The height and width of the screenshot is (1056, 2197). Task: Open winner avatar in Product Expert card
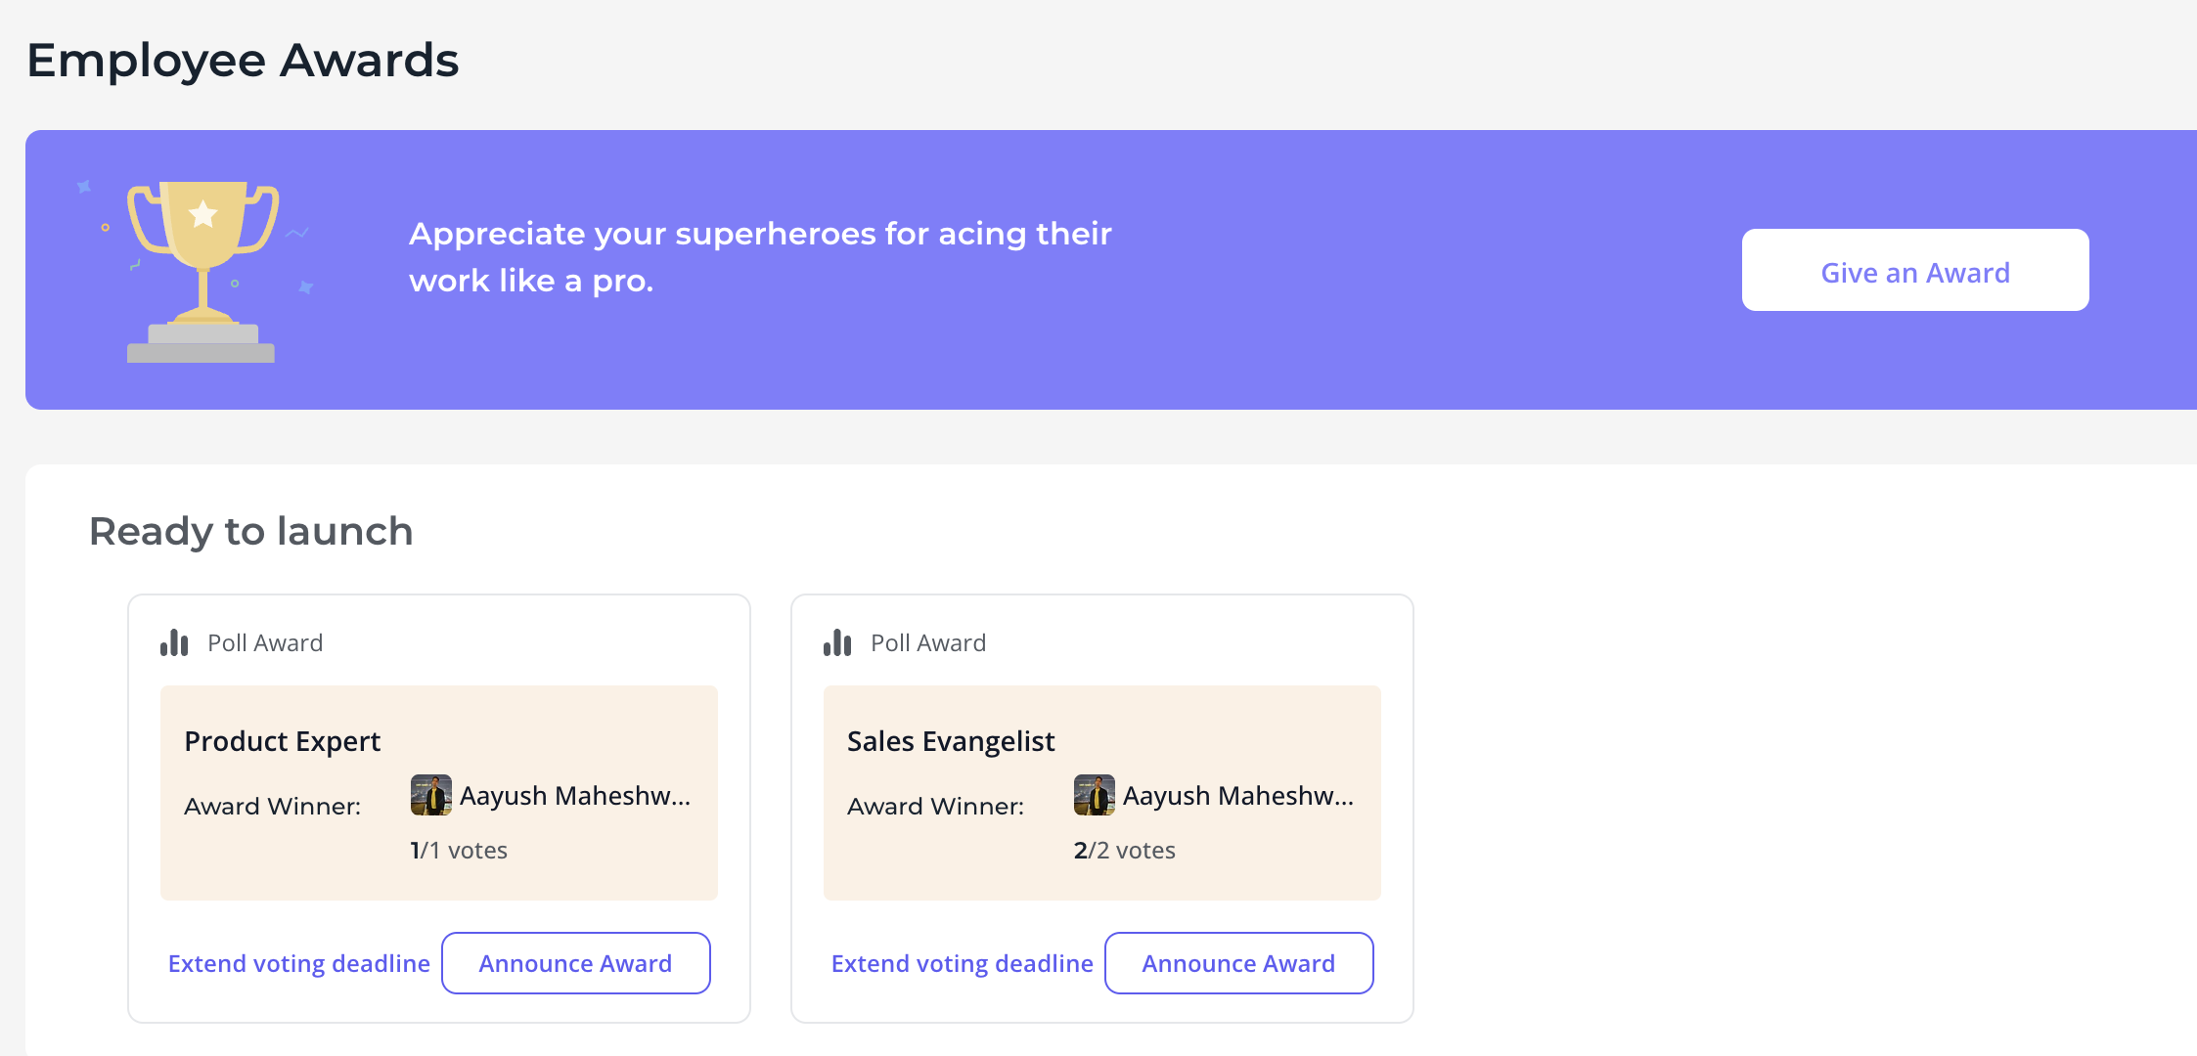pos(430,795)
